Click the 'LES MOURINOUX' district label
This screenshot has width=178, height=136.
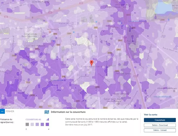(36, 46)
